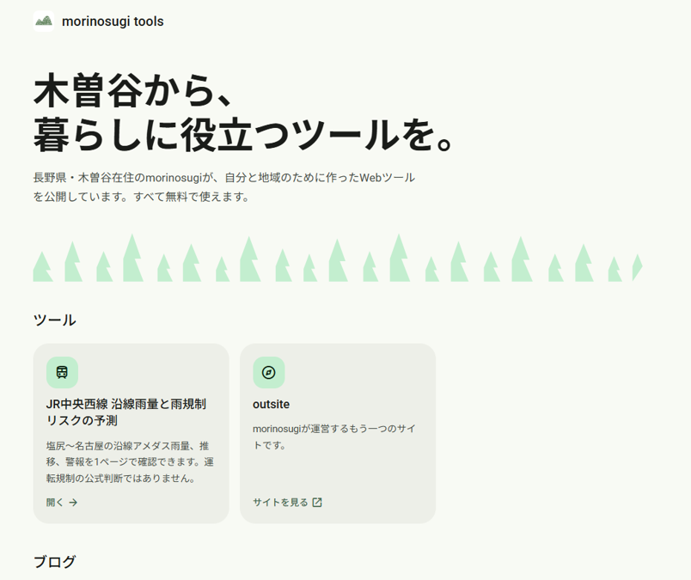
Task: Open the morinosugi tools site title
Action: click(113, 21)
